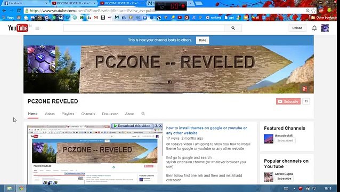Click thecodeshift channel thumbnail
Screen dimensions: 340x192
tap(269, 139)
